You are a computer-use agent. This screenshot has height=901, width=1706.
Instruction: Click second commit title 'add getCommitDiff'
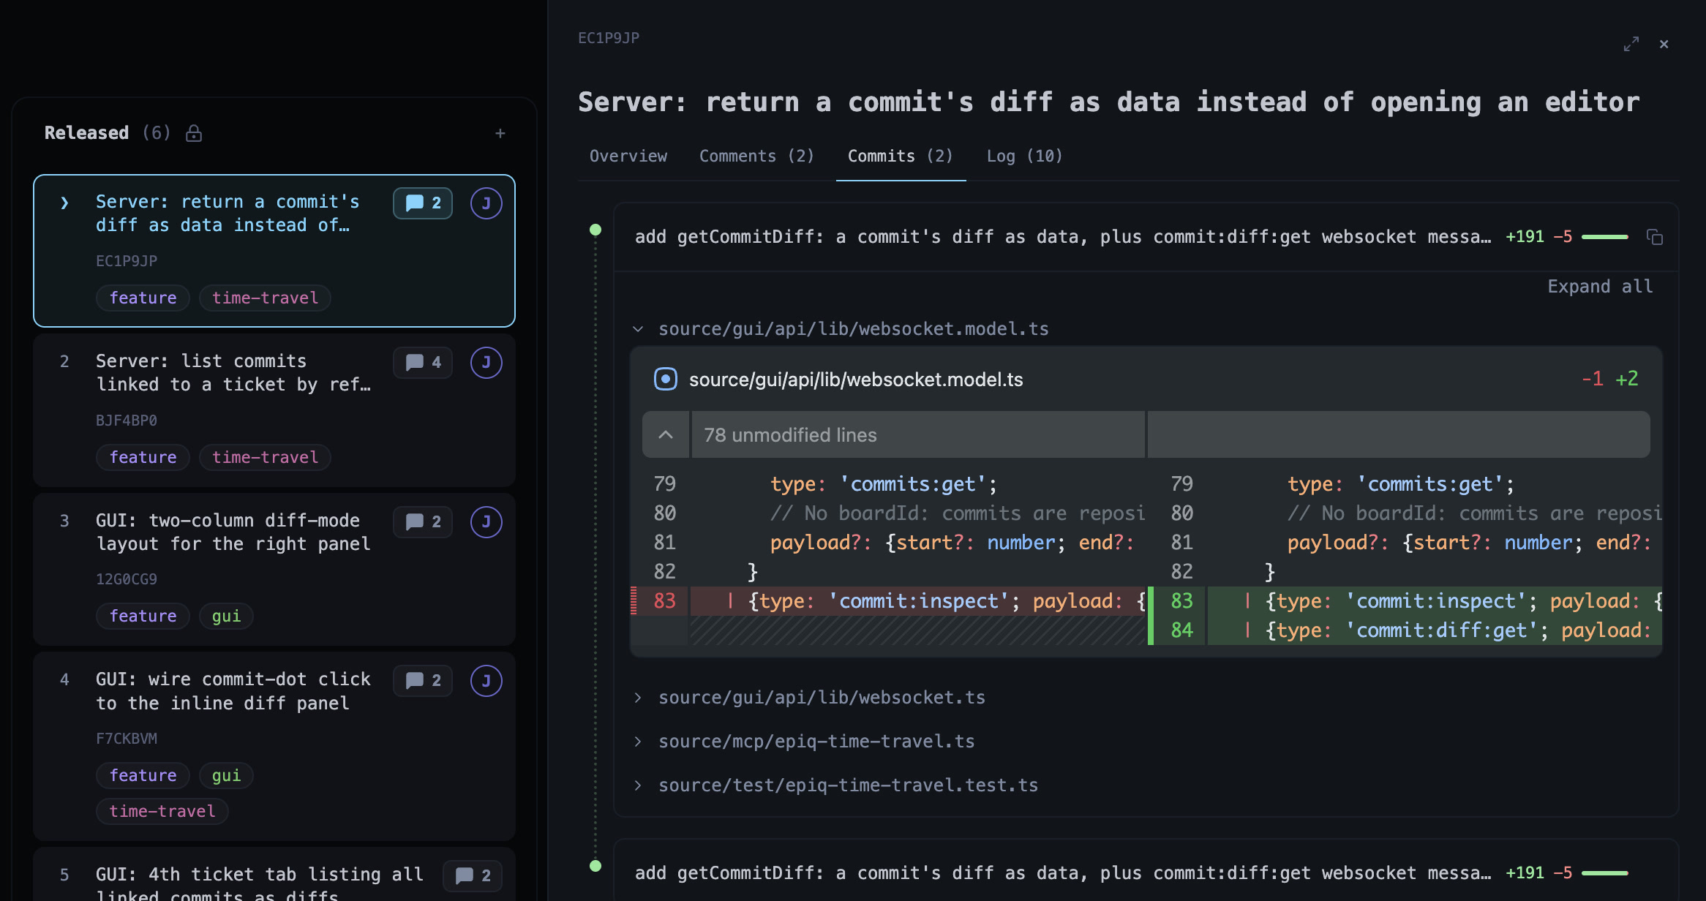tap(1062, 873)
